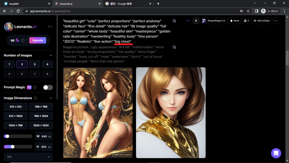Open the three-dot more options menu

point(275,21)
